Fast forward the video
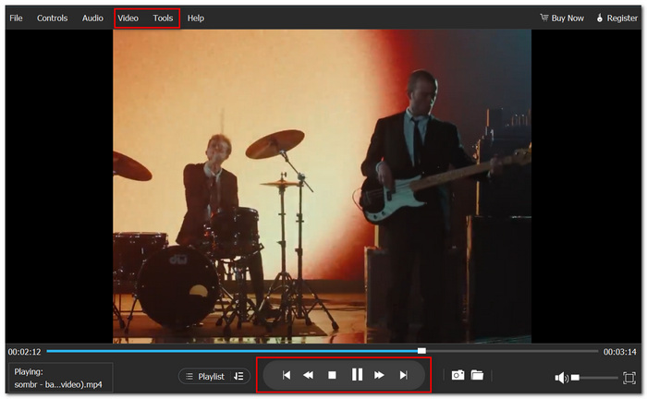This screenshot has height=399, width=647. point(379,375)
